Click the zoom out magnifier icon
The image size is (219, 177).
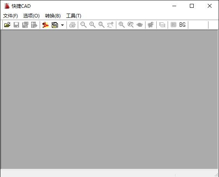click(x=84, y=25)
